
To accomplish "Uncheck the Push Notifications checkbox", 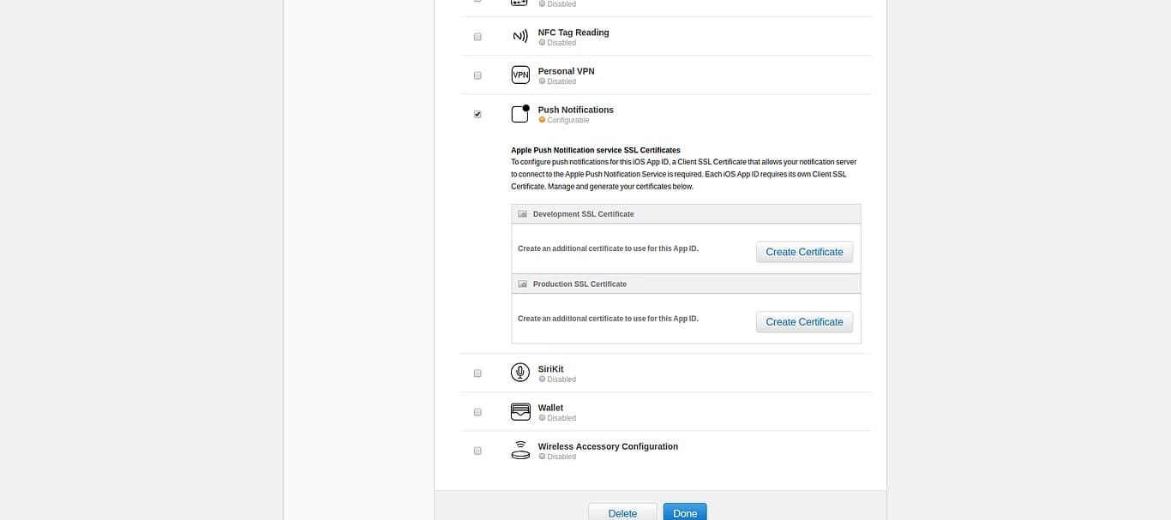I will click(x=477, y=113).
